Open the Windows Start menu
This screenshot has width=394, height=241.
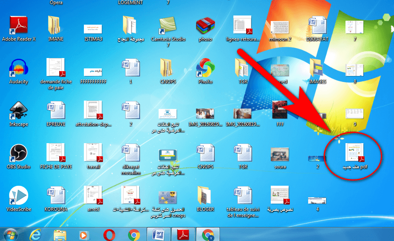click(11, 235)
